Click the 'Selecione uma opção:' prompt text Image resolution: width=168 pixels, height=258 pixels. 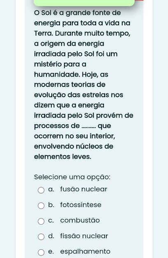pyautogui.click(x=72, y=177)
